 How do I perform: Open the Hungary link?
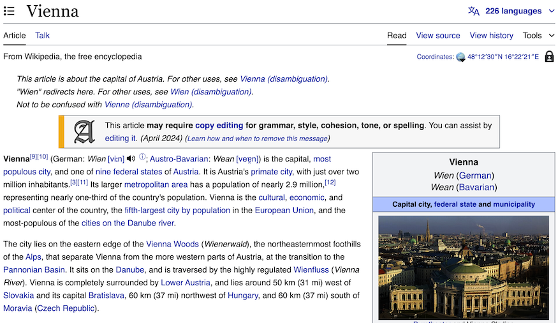(x=243, y=295)
